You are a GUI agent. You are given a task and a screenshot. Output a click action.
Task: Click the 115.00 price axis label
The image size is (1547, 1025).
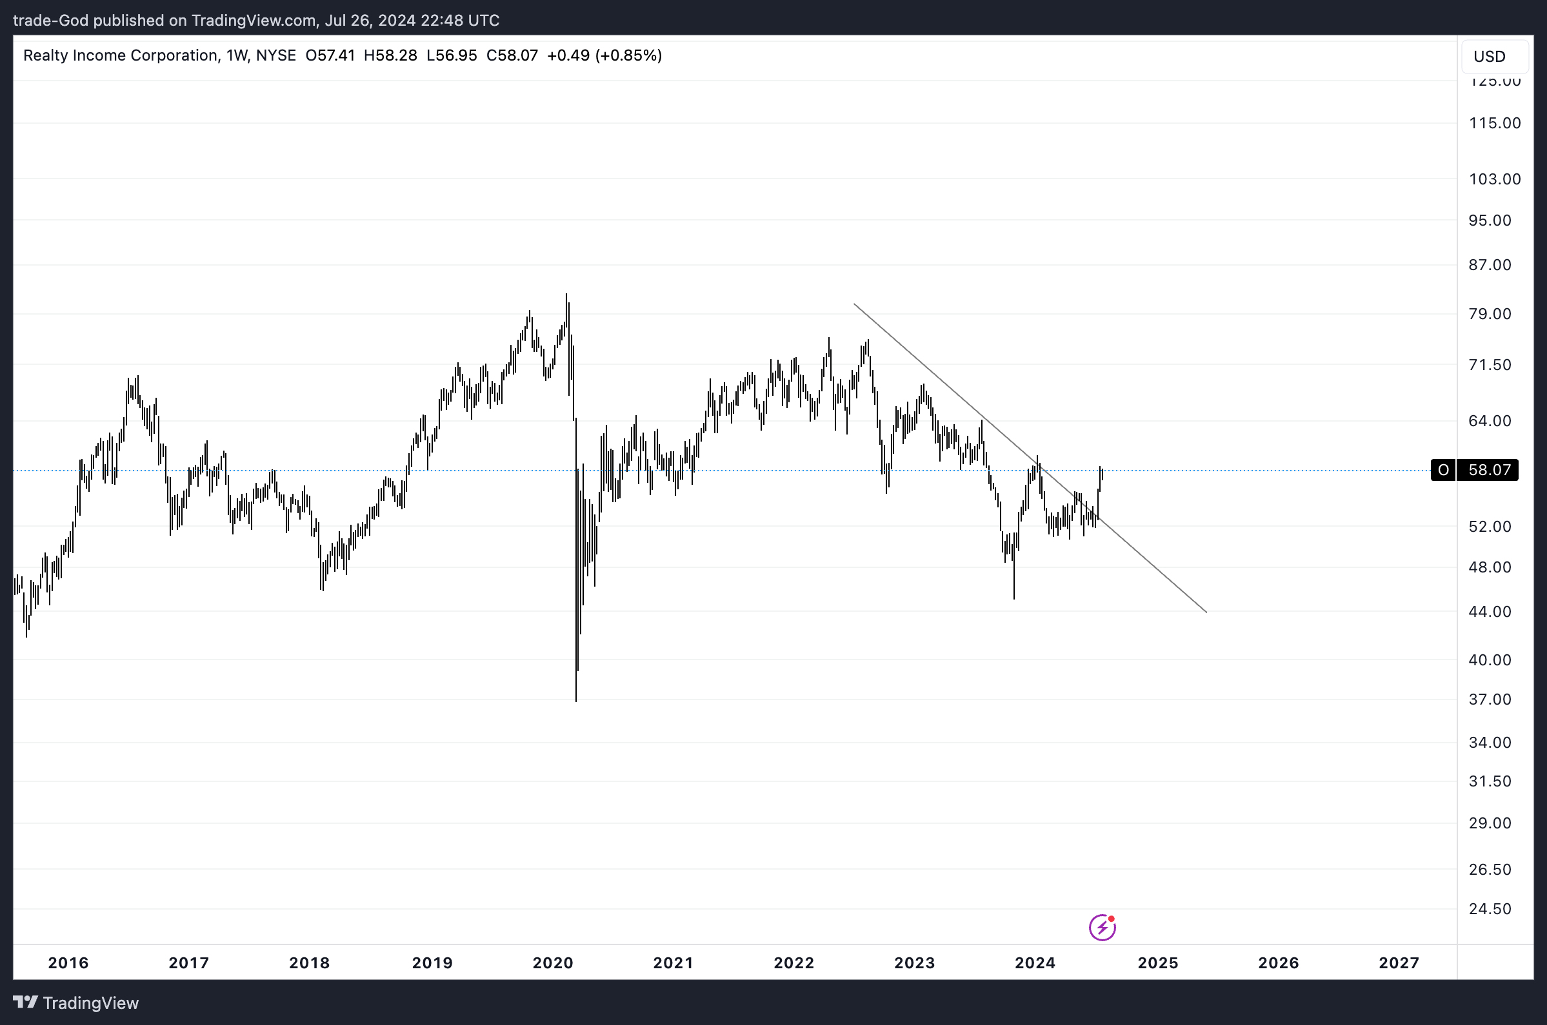click(1495, 123)
